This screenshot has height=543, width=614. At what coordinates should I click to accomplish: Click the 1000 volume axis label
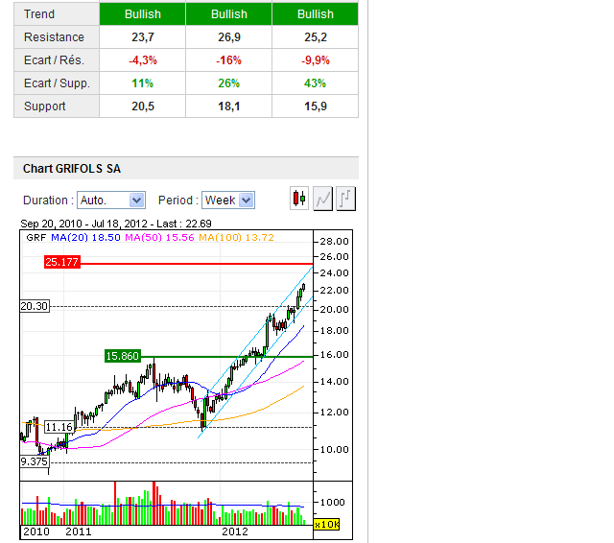pos(333,503)
